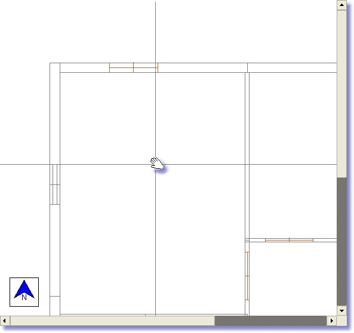Click the crosshair intersection at the hand cursor

155,164
